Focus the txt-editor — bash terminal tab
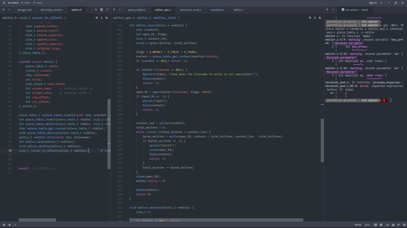The height and width of the screenshot is (228, 407). [354, 10]
